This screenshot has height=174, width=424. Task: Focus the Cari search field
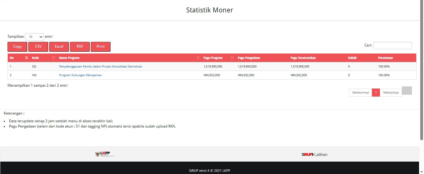[392, 46]
